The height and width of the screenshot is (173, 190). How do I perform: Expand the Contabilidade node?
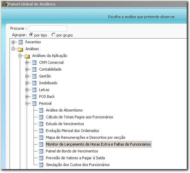(27, 69)
